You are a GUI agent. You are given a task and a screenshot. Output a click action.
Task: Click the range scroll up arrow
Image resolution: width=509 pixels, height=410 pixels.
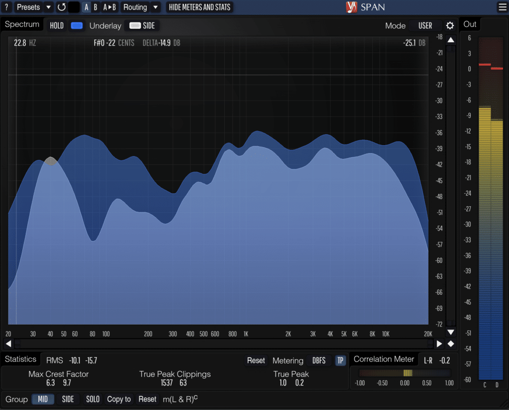tap(451, 40)
